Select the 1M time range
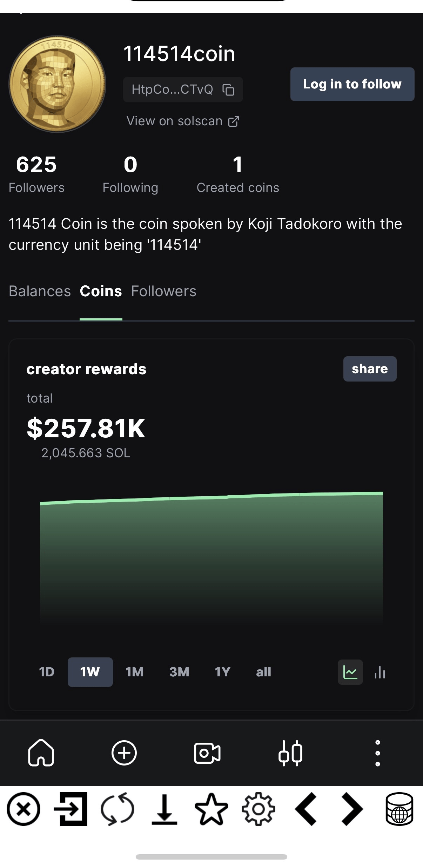 (134, 672)
